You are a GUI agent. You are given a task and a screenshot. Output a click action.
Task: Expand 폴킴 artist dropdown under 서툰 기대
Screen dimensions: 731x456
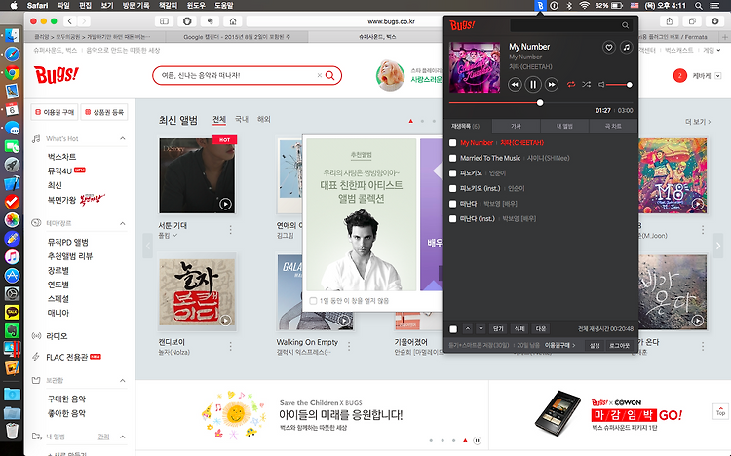click(x=174, y=236)
